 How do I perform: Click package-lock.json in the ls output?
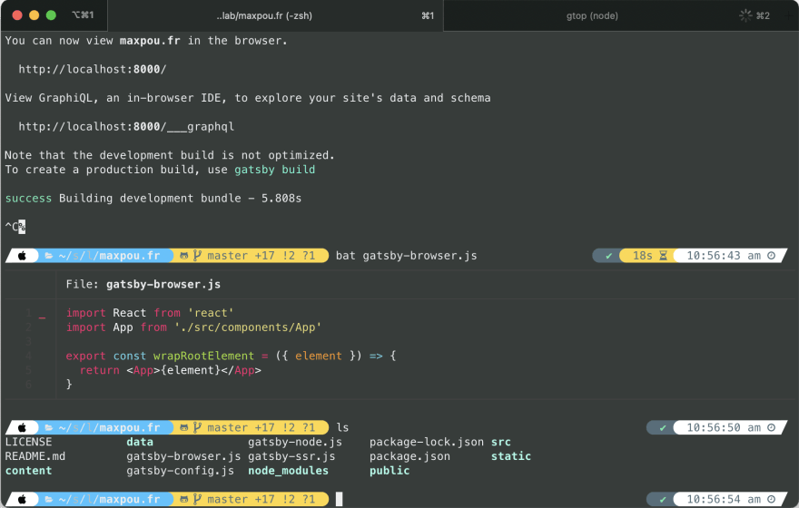point(427,442)
